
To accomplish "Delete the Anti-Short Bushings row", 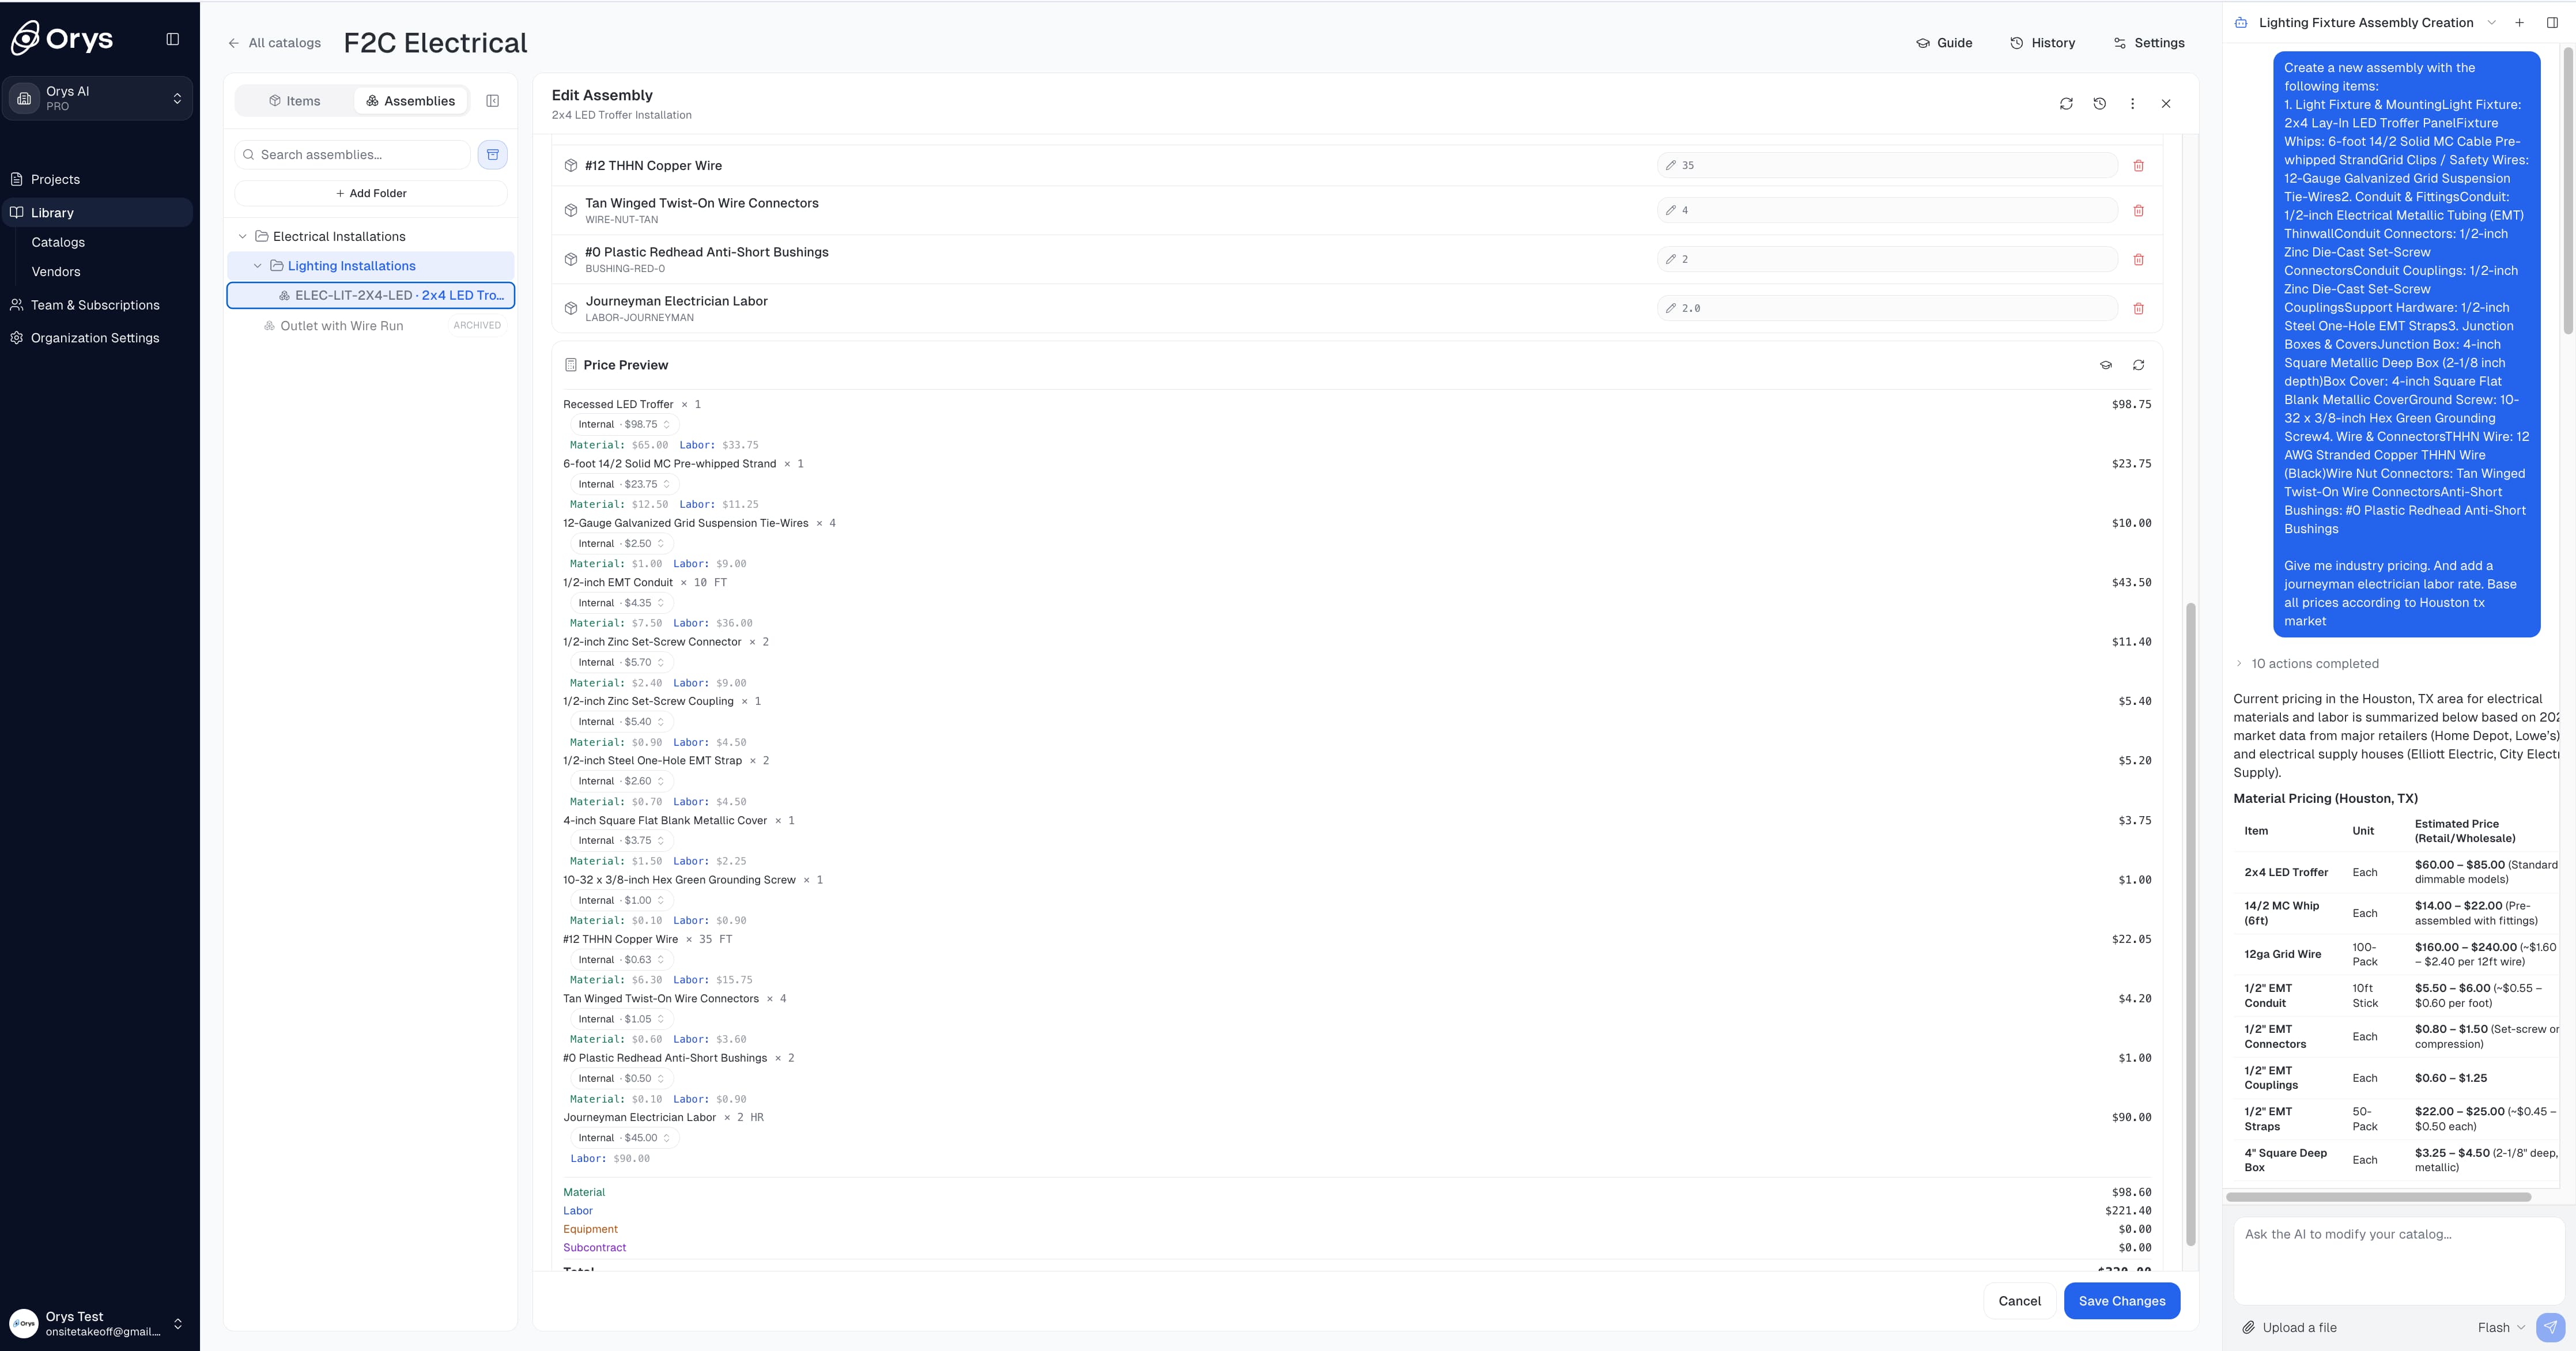I will coord(2138,259).
